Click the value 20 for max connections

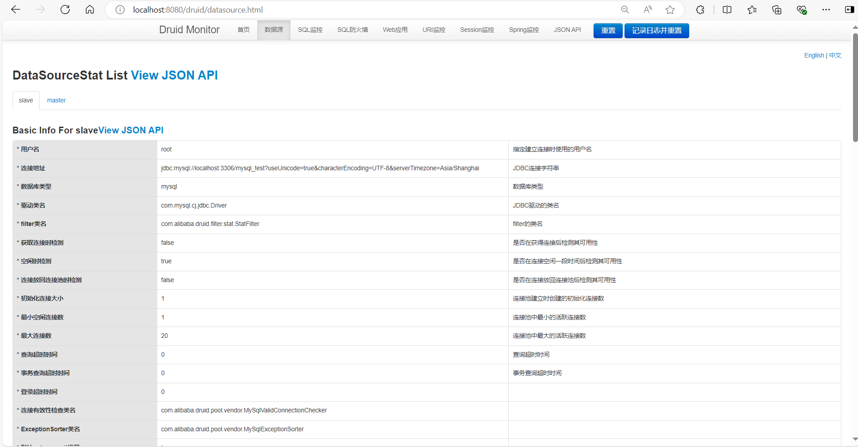point(164,336)
